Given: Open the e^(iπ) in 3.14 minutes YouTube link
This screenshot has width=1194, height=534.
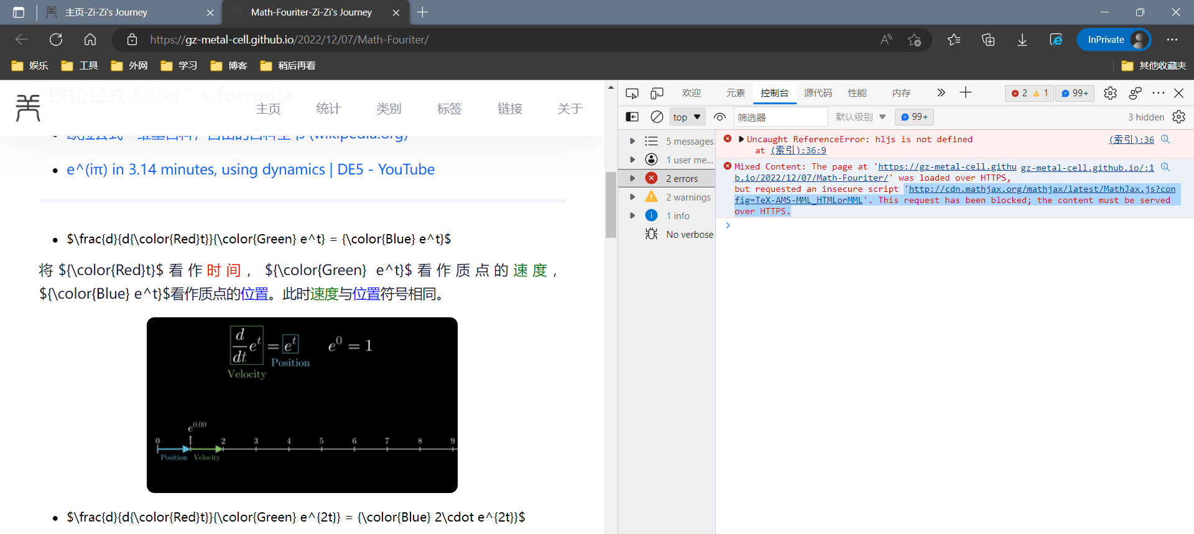Looking at the screenshot, I should pos(251,170).
